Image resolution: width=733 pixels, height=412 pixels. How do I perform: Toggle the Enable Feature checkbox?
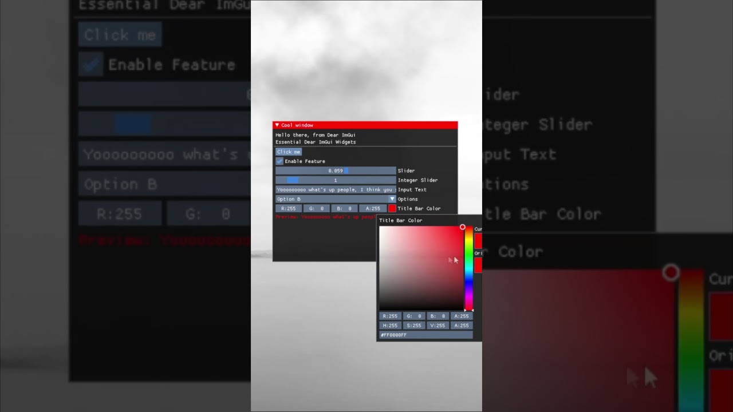pyautogui.click(x=279, y=161)
